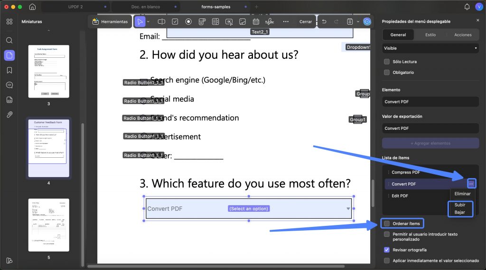Undo the last action
Image resolution: width=486 pixels, height=270 pixels.
pyautogui.click(x=324, y=22)
